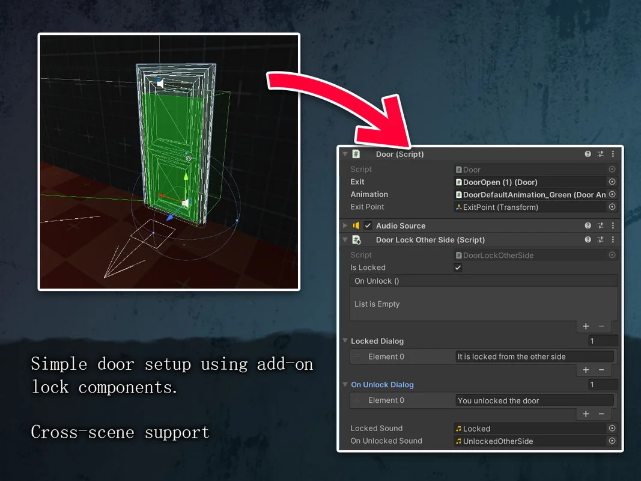Image resolution: width=641 pixels, height=481 pixels.
Task: Remove element from Locked Dialog list
Action: tap(601, 370)
